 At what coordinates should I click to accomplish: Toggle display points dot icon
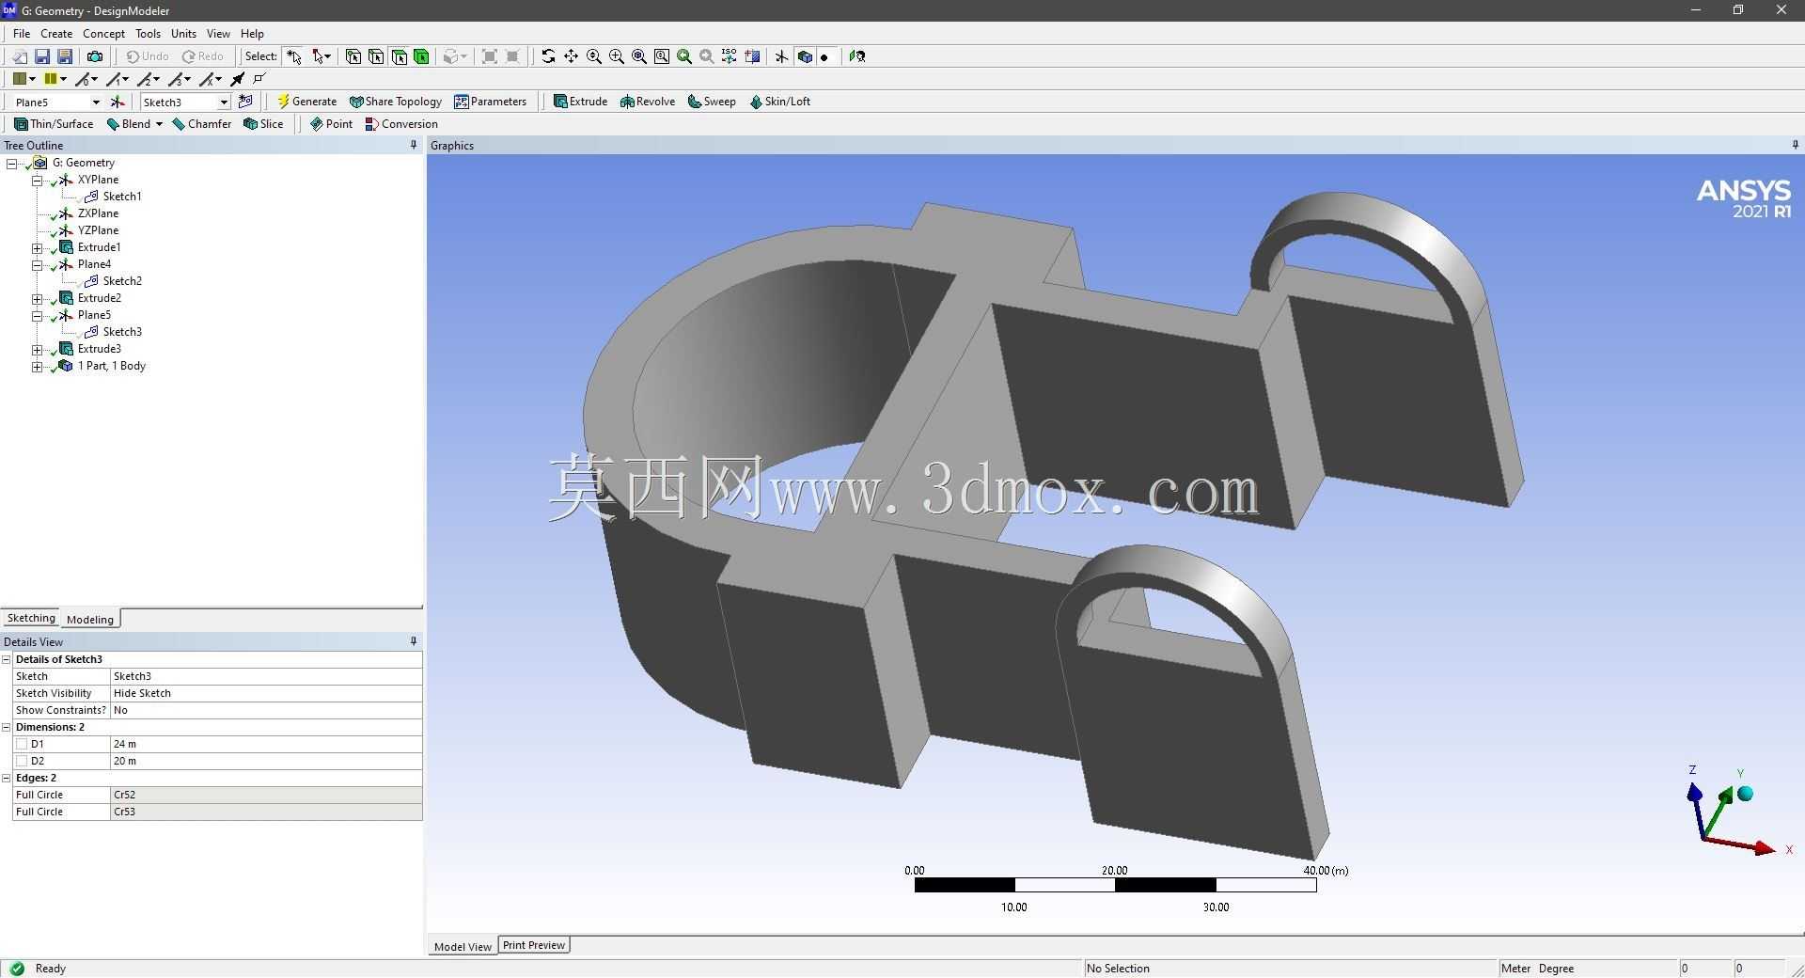[x=824, y=56]
